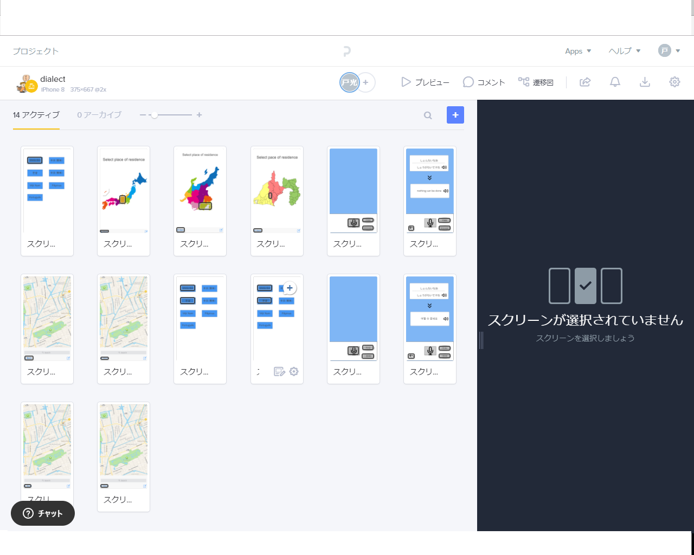Viewport: 694px width, 555px height.
Task: Open notifications bell icon
Action: pyautogui.click(x=615, y=82)
